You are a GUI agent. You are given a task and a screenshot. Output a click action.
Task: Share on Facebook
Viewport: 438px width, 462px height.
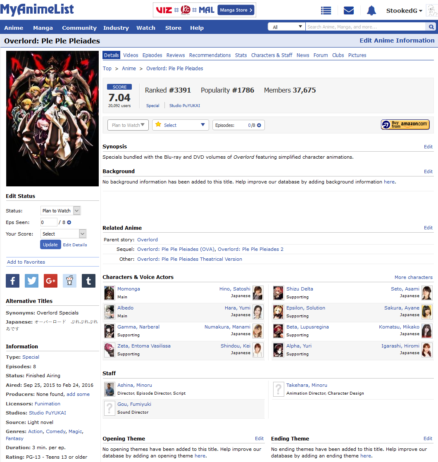click(x=13, y=281)
